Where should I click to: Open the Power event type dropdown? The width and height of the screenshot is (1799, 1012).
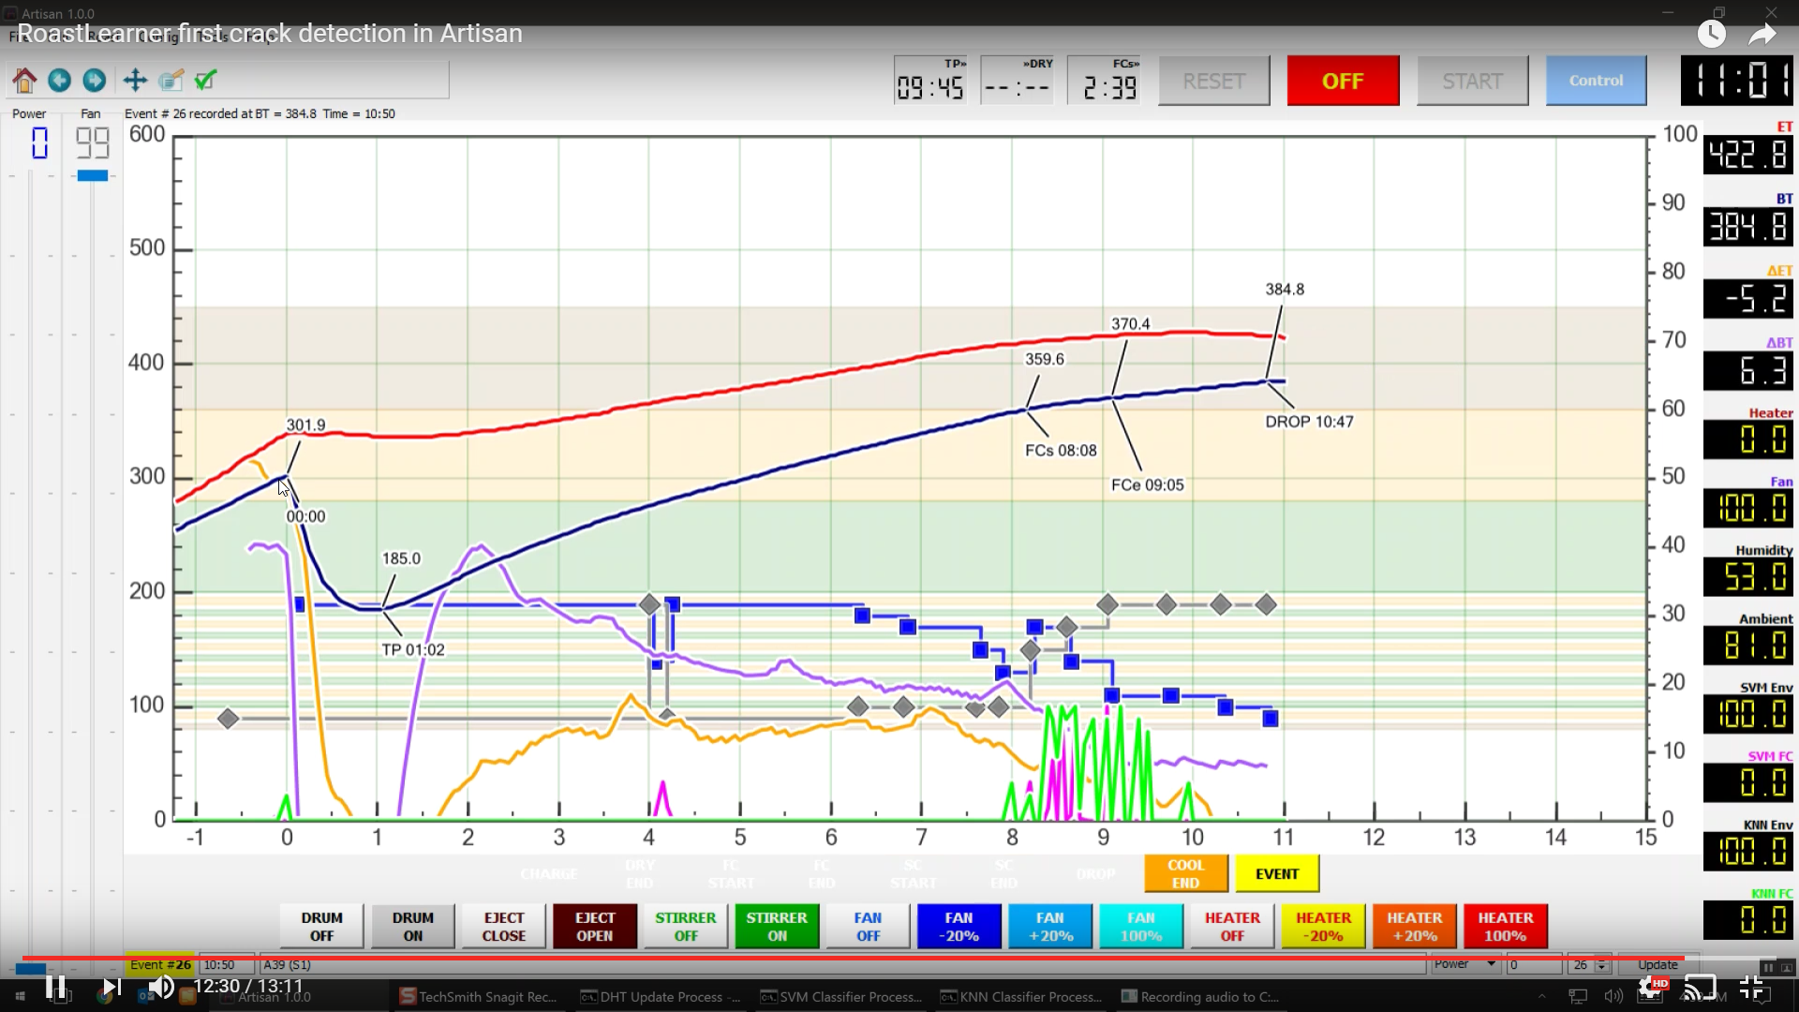[x=1465, y=964]
